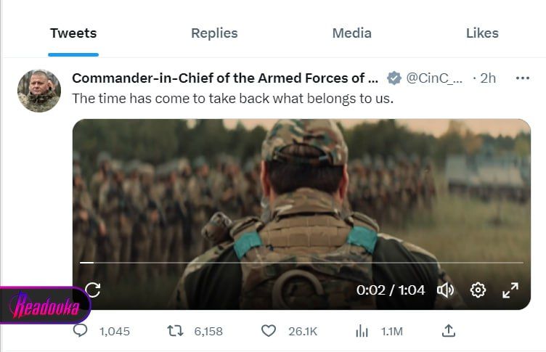Screen dimensions: 546x352
Task: Retweet using the retweet arrows icon
Action: pyautogui.click(x=175, y=331)
